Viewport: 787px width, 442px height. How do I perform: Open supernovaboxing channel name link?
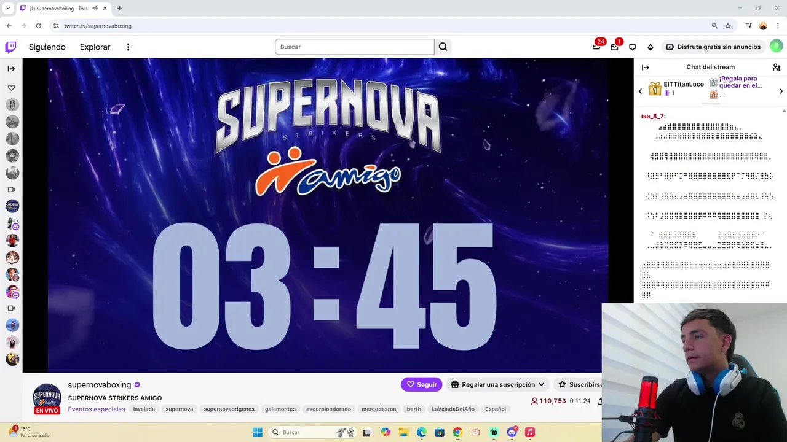[x=100, y=384]
